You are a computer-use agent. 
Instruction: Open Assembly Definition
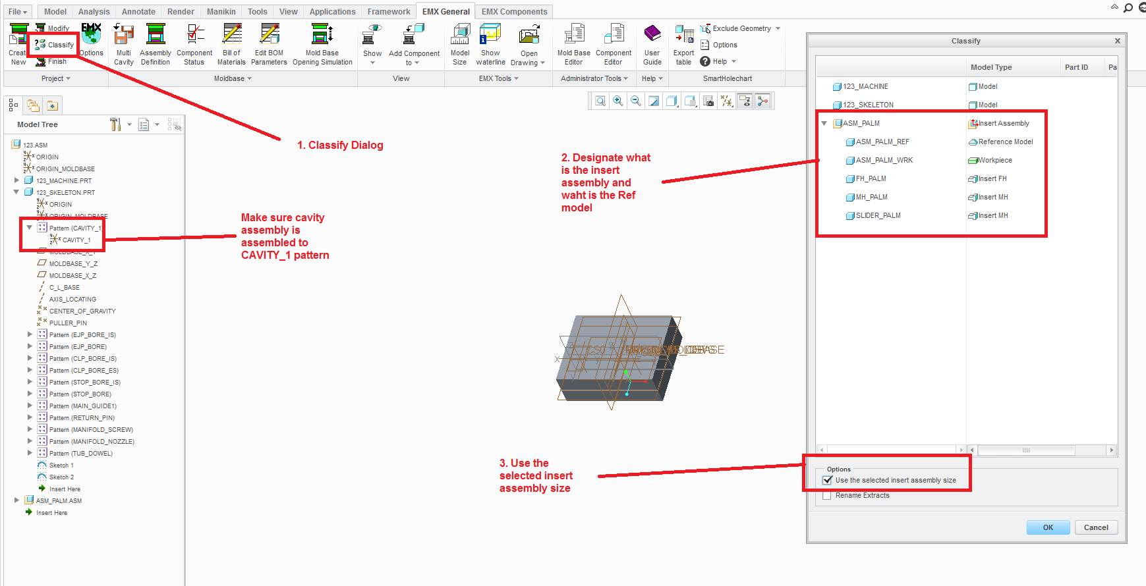(x=156, y=45)
